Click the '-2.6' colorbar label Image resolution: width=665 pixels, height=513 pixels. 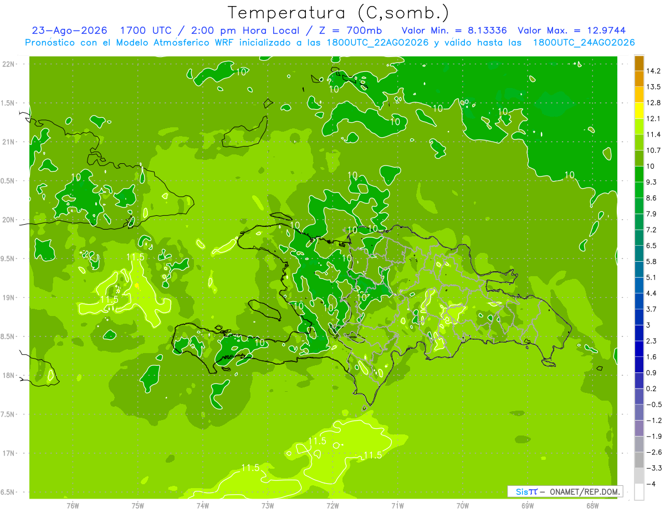point(654,452)
